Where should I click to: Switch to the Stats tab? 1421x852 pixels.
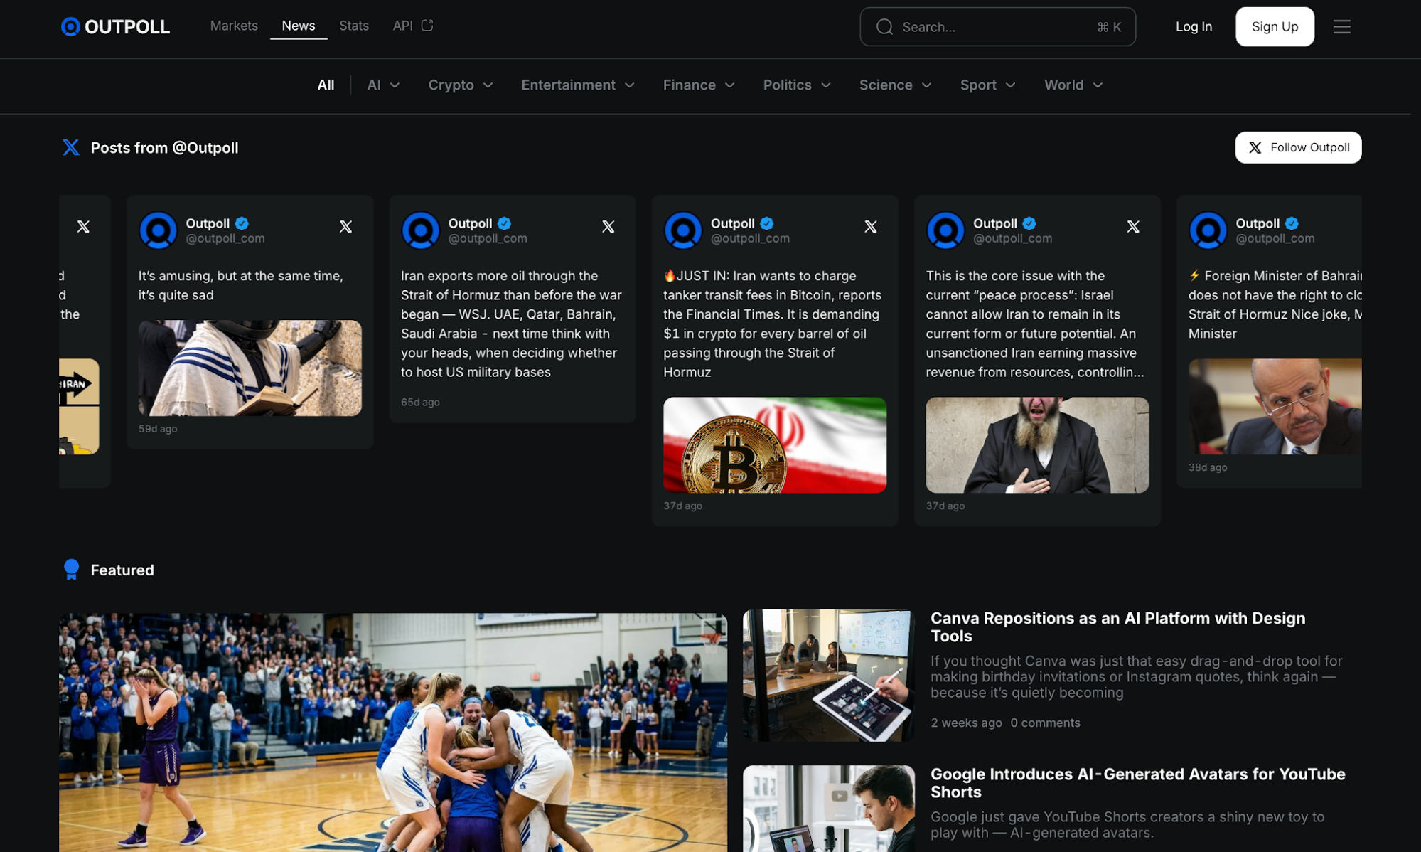coord(354,26)
